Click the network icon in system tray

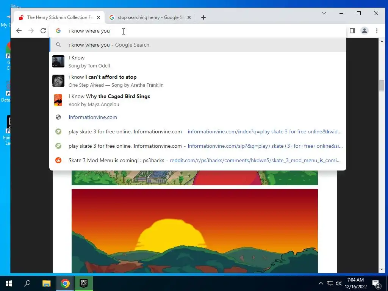point(330,283)
